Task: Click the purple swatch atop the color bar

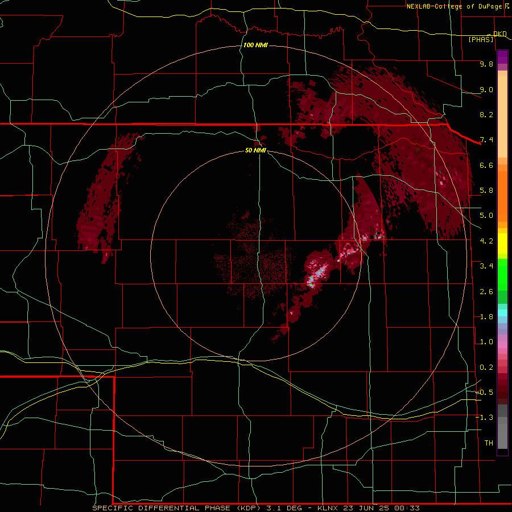Action: (x=502, y=57)
